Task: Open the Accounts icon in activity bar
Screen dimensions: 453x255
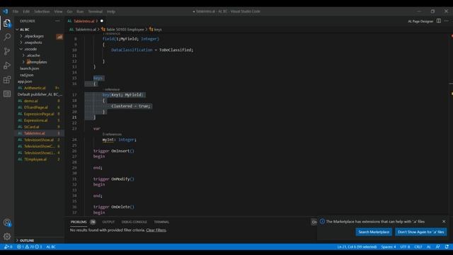Action: [x=7, y=222]
